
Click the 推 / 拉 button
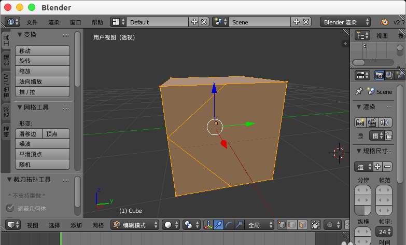[x=43, y=92]
